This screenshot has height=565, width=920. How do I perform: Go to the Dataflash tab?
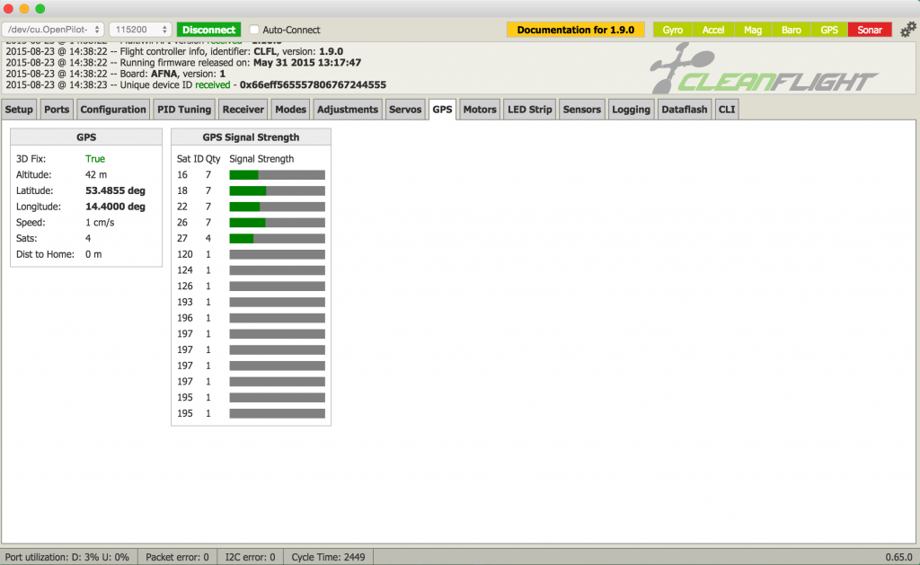pos(684,110)
